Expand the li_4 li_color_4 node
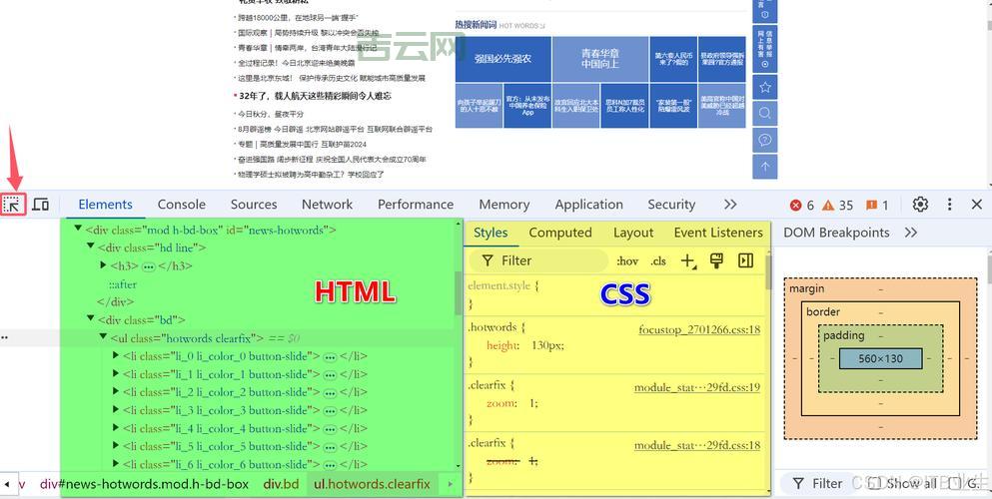992x499 pixels. pos(116,427)
